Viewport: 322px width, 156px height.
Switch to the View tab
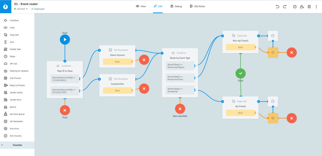[x=141, y=6]
